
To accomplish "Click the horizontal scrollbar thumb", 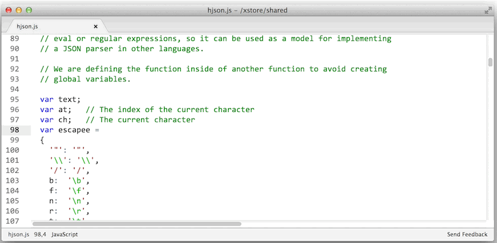I will pyautogui.click(x=137, y=224).
